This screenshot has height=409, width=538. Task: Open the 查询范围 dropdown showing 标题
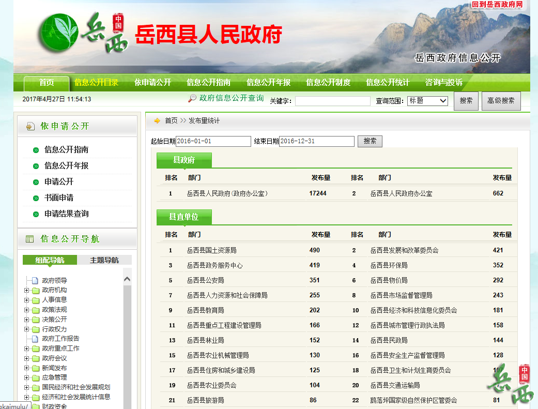(427, 101)
